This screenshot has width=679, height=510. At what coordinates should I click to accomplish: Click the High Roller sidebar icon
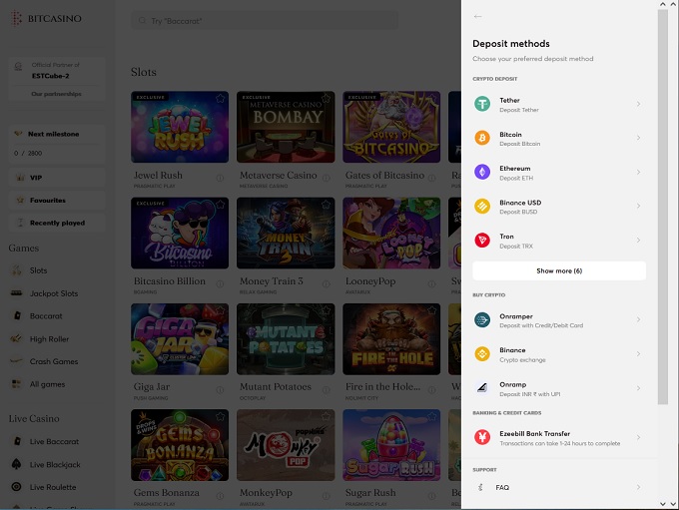click(16, 338)
